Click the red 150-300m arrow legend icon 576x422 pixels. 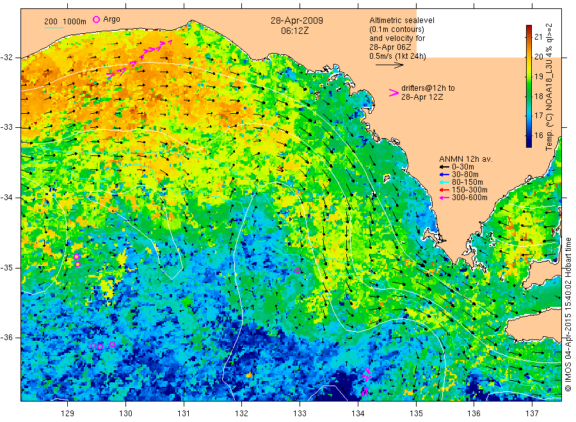[445, 190]
